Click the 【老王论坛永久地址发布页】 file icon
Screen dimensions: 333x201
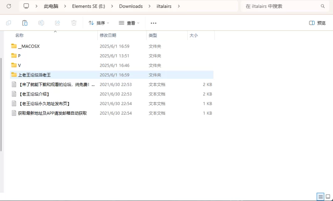(x=14, y=103)
